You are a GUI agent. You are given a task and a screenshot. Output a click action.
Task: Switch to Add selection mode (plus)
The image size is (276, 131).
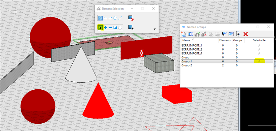105,28
